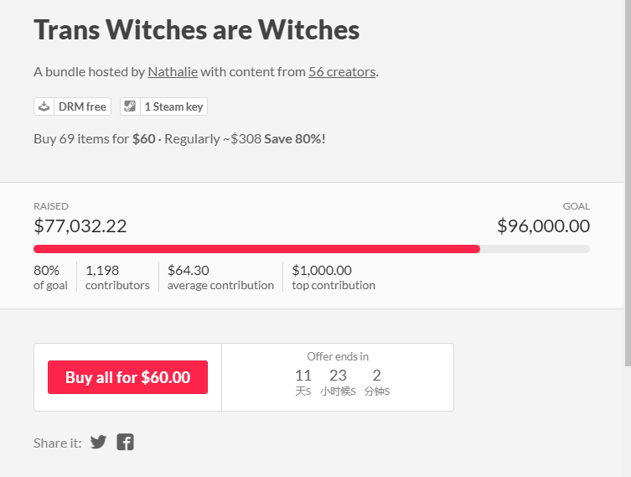
Task: Click the Steam key icon
Action: [x=131, y=106]
